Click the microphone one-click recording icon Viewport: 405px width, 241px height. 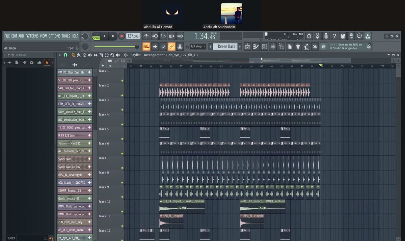pyautogui.click(x=326, y=36)
